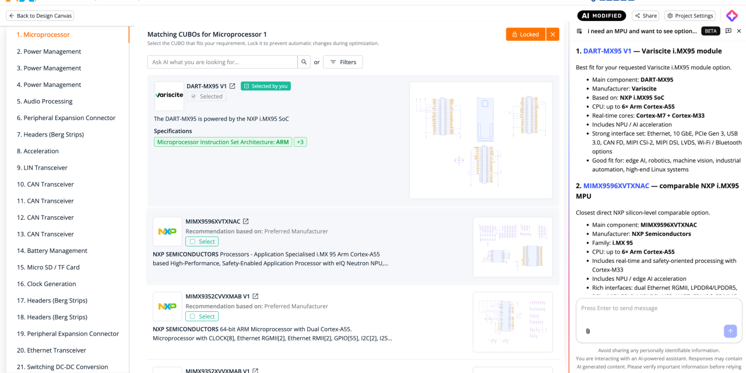
Task: Click the Locked button
Action: pyautogui.click(x=526, y=34)
